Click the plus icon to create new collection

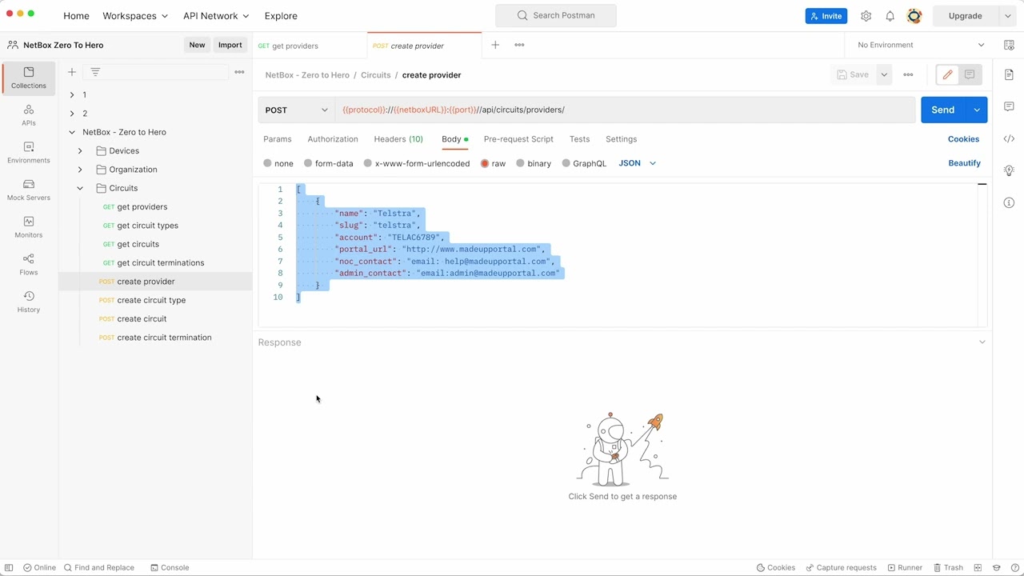coord(72,72)
